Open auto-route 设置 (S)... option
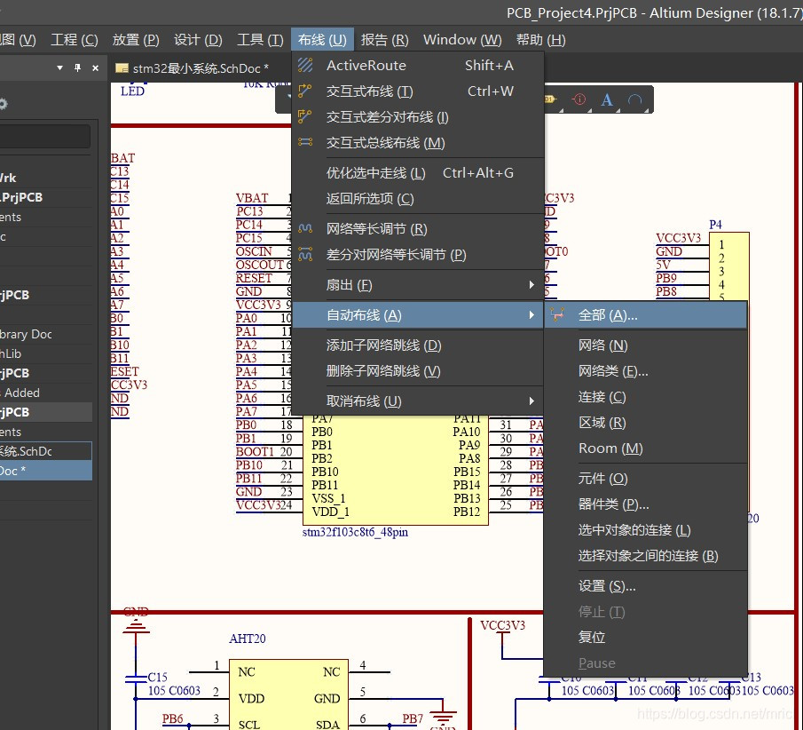The height and width of the screenshot is (730, 803). click(645, 585)
